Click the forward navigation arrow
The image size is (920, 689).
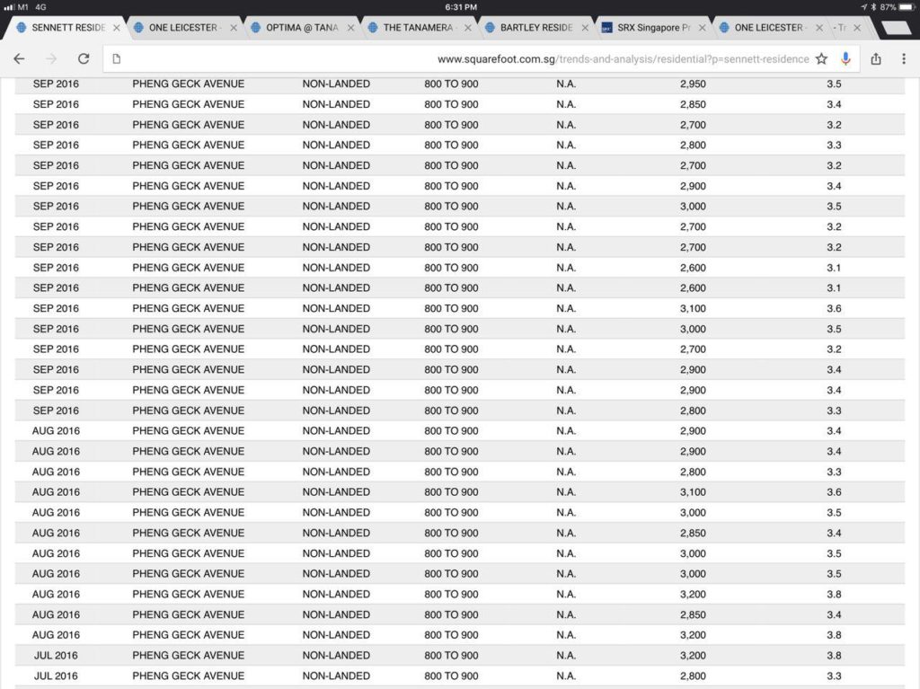51,58
